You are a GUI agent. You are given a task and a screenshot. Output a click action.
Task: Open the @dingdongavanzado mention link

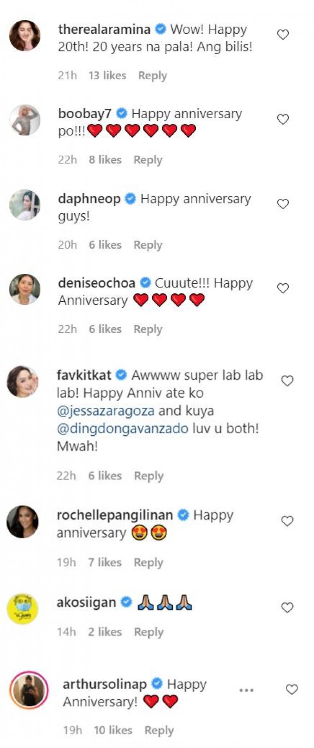click(x=122, y=428)
